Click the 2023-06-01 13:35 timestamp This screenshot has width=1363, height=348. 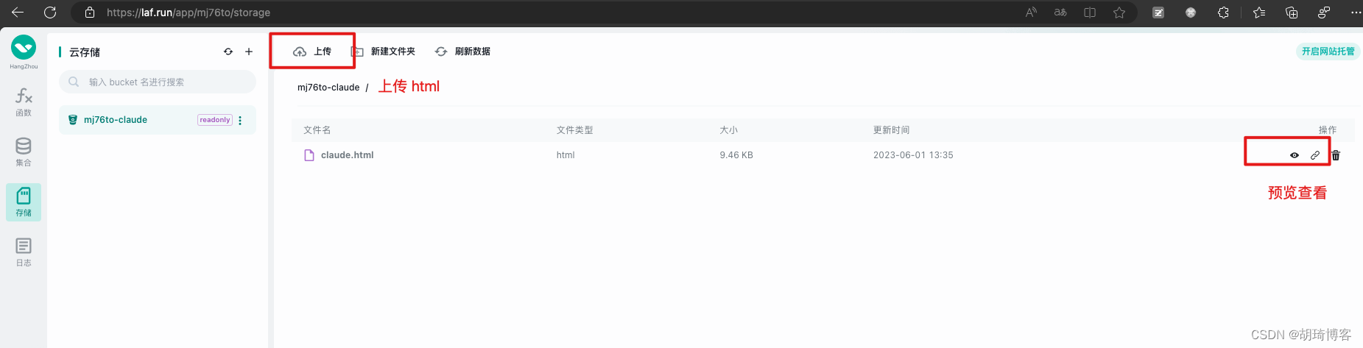pos(913,155)
